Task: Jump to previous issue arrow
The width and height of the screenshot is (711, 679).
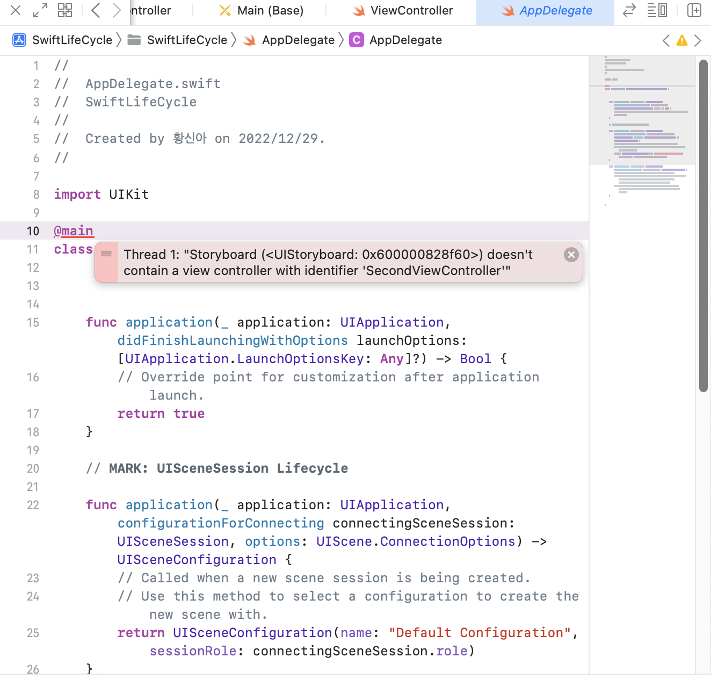Action: pyautogui.click(x=666, y=40)
